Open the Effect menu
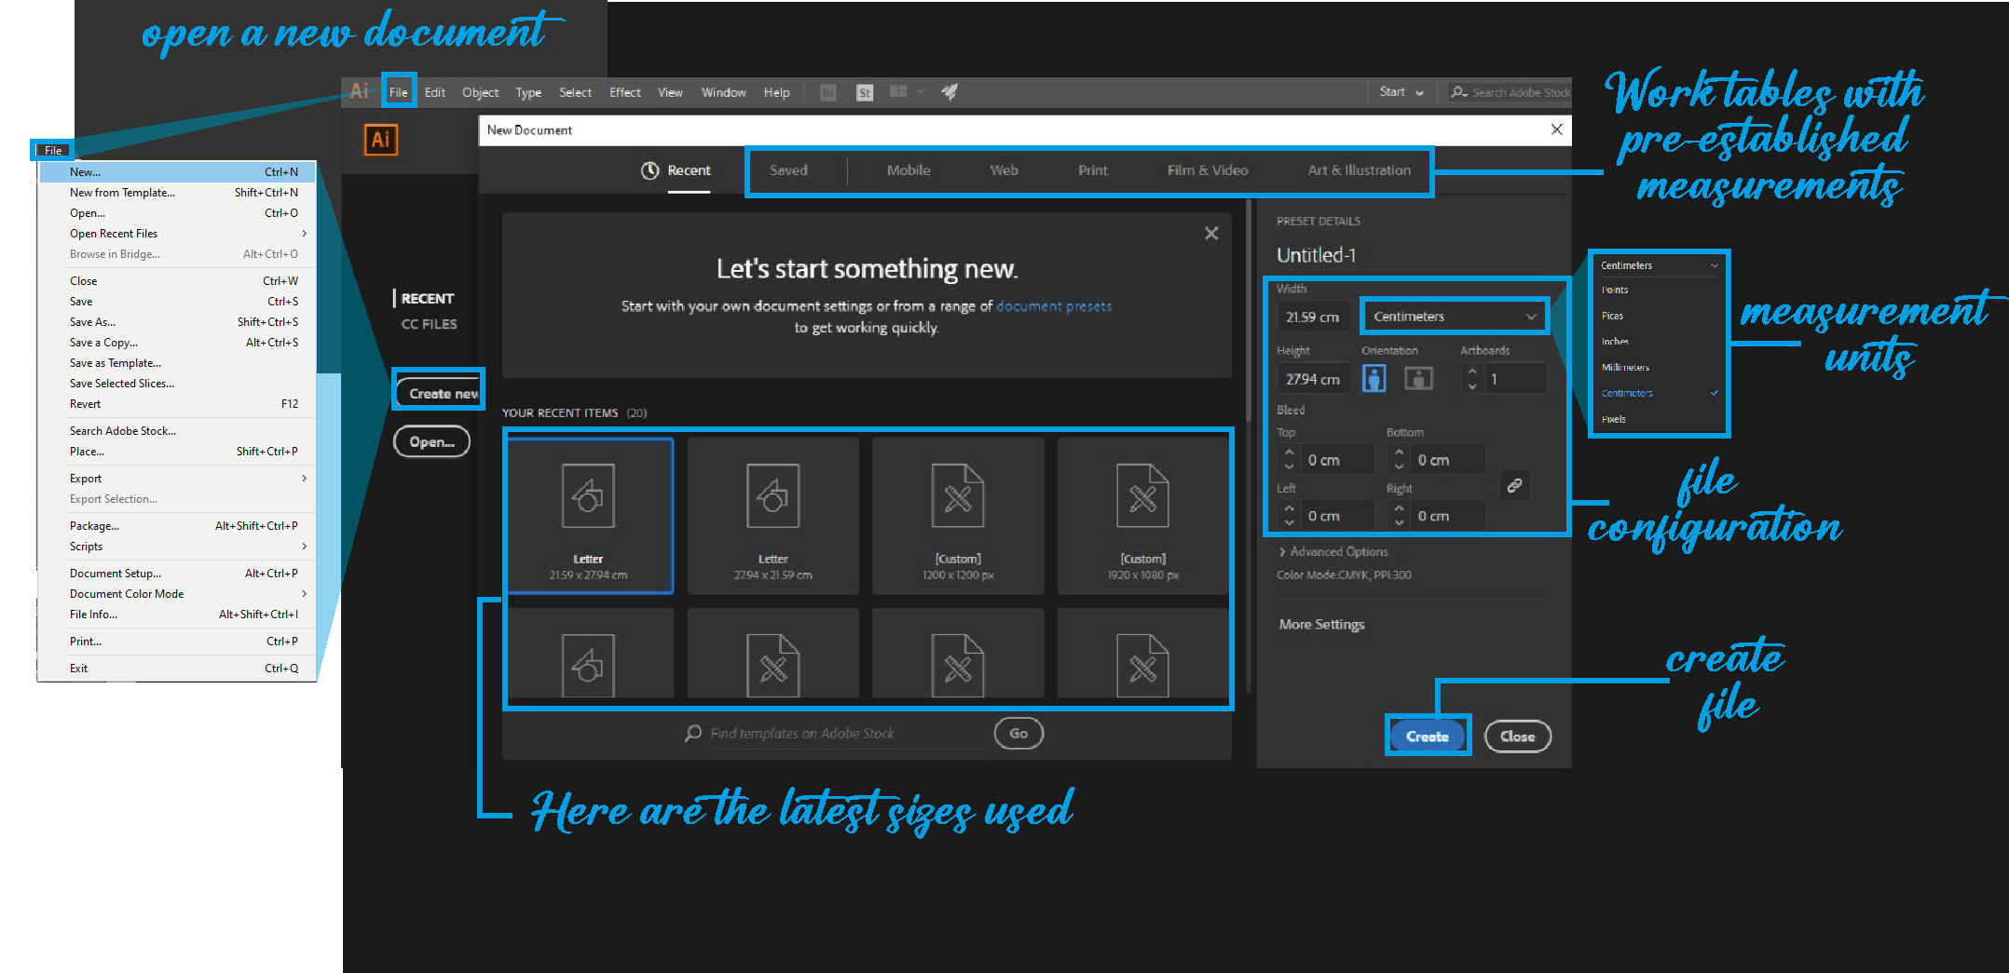The width and height of the screenshot is (2009, 973). tap(624, 92)
